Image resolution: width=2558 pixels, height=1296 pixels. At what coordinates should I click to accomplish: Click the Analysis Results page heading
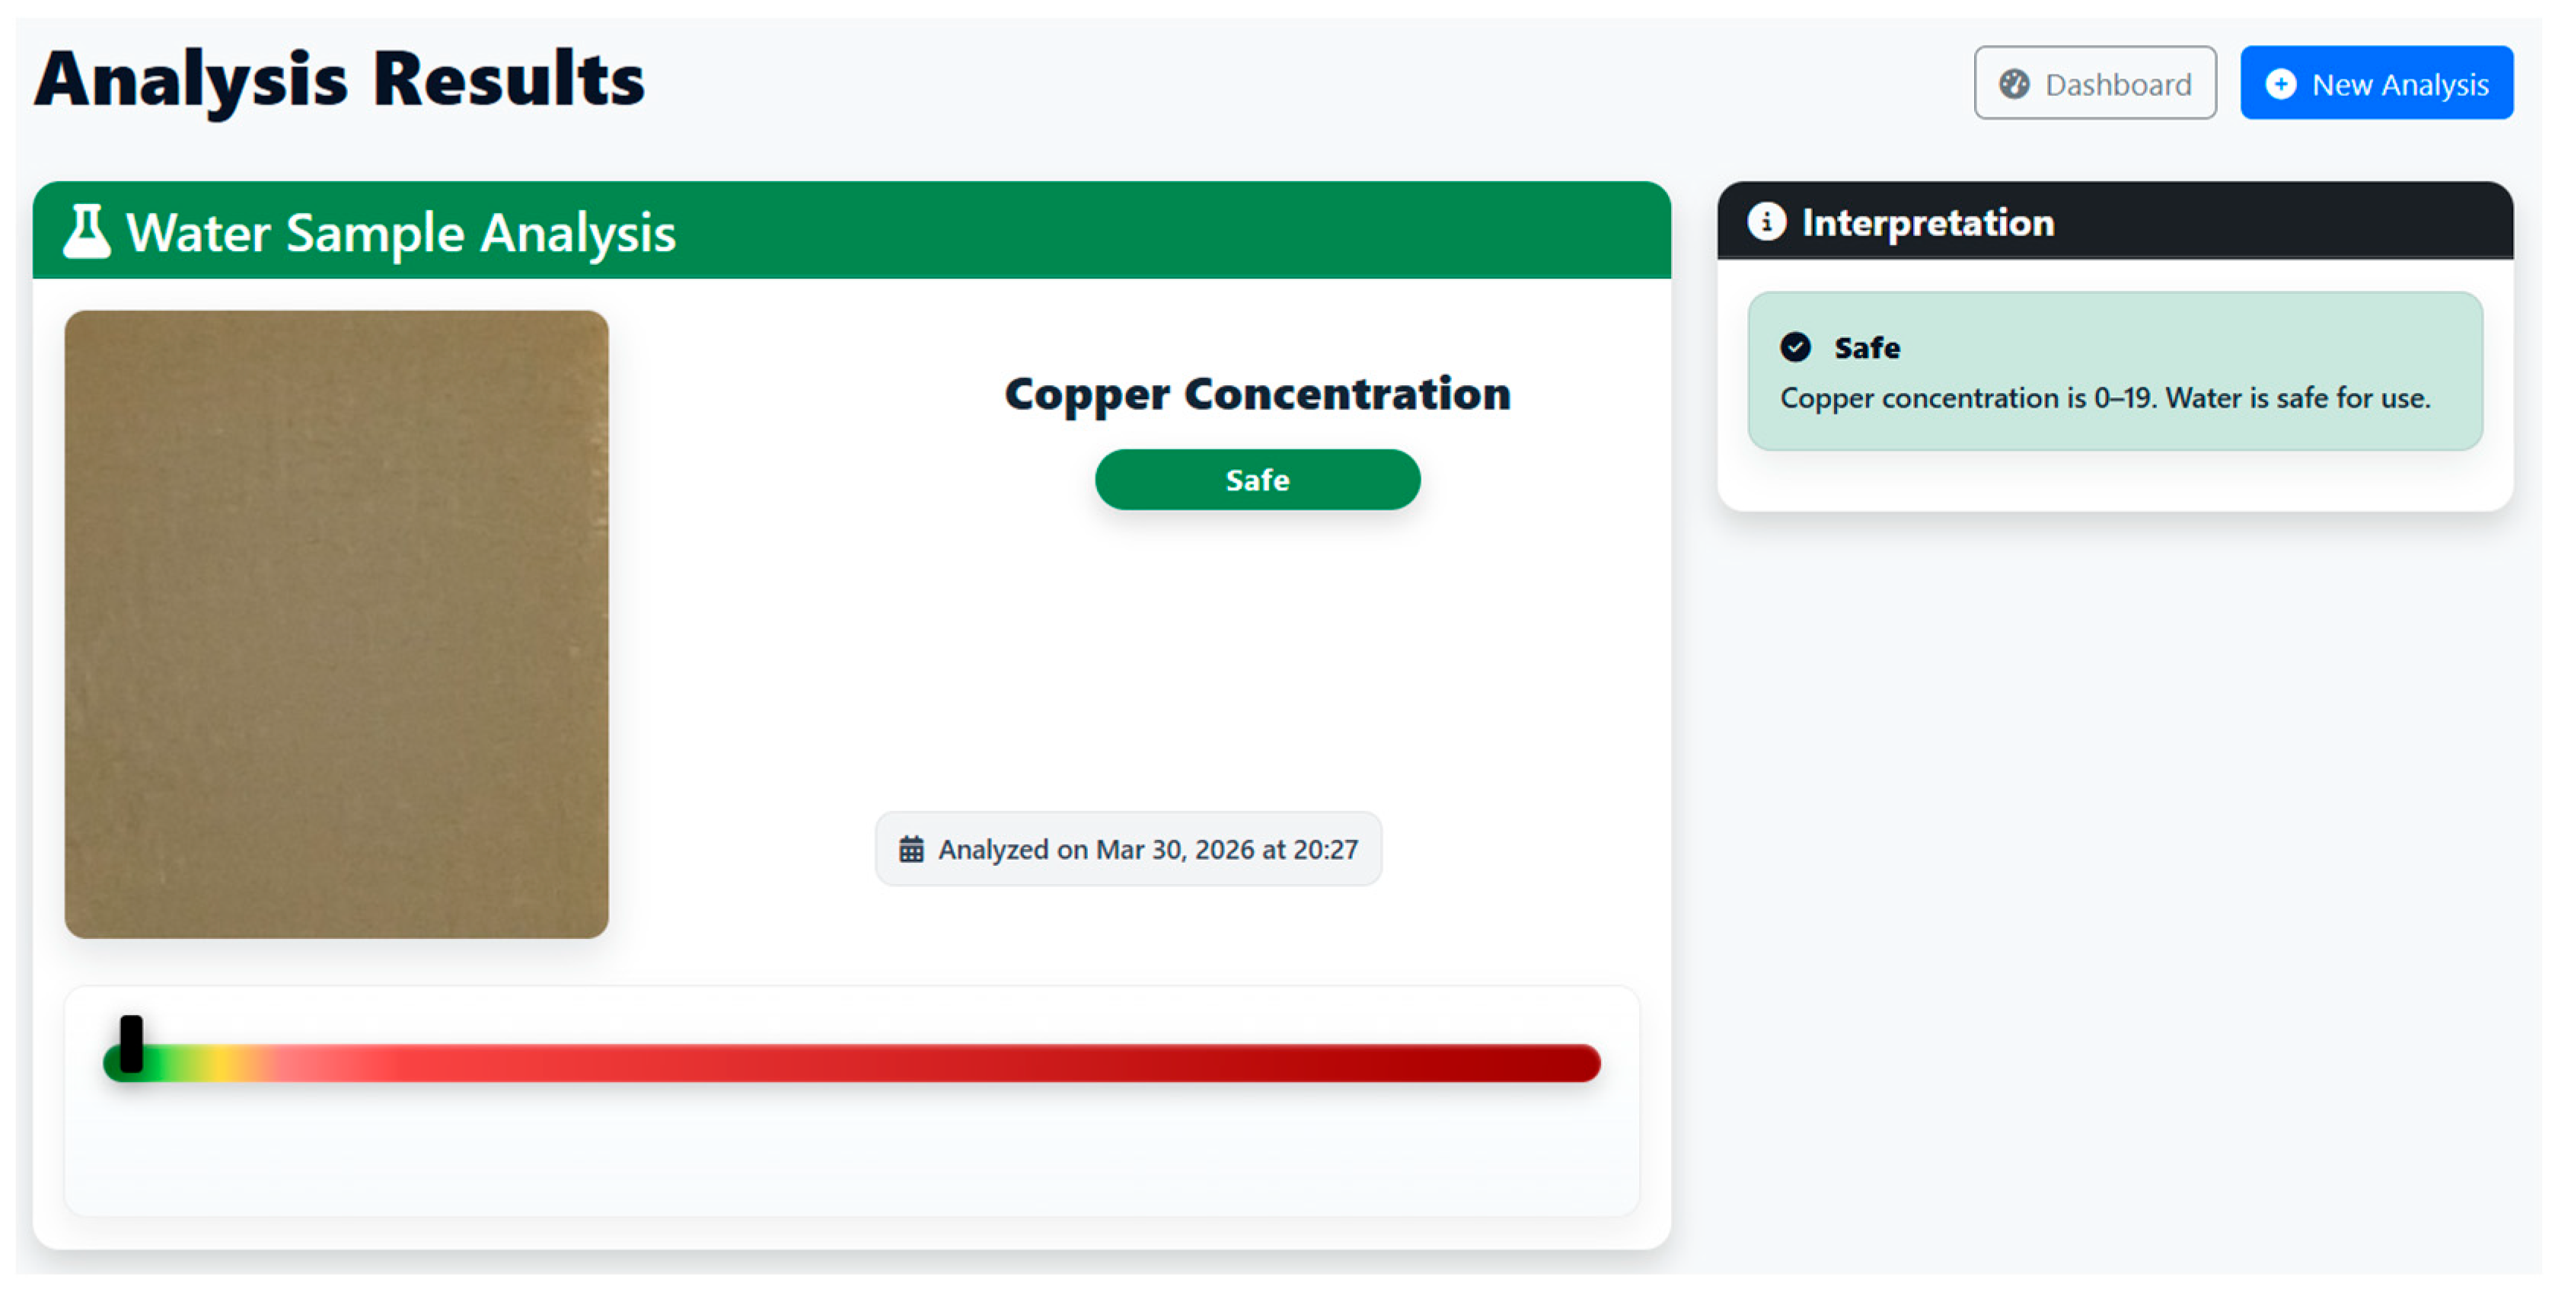(340, 79)
